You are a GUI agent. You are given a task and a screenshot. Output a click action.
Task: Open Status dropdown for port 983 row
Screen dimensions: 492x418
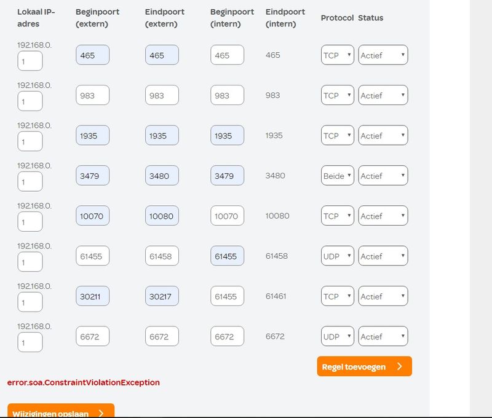click(x=383, y=95)
